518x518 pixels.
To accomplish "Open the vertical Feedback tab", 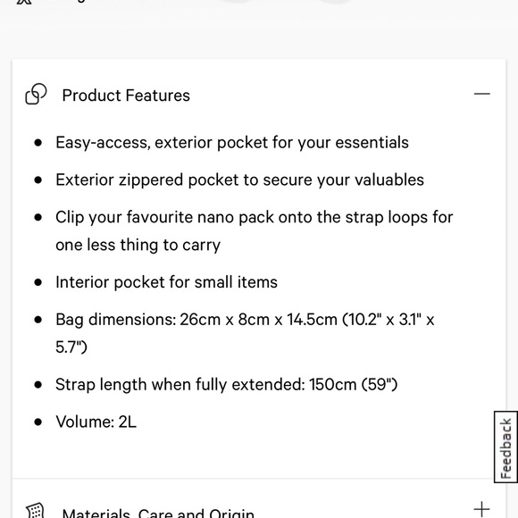I will [505, 447].
